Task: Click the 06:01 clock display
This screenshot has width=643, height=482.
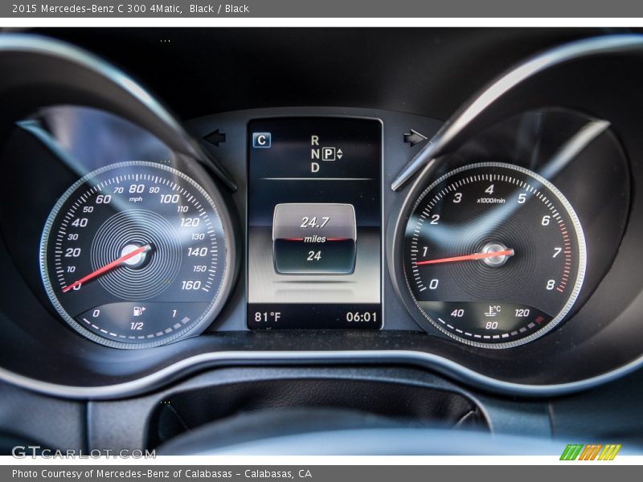Action: pyautogui.click(x=361, y=317)
